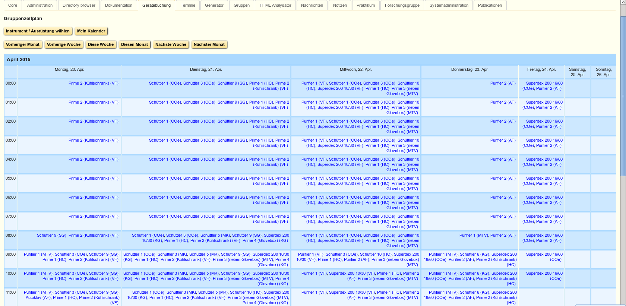Viewport: 626px width, 306px height.
Task: Open the Core tab
Action: point(13,5)
